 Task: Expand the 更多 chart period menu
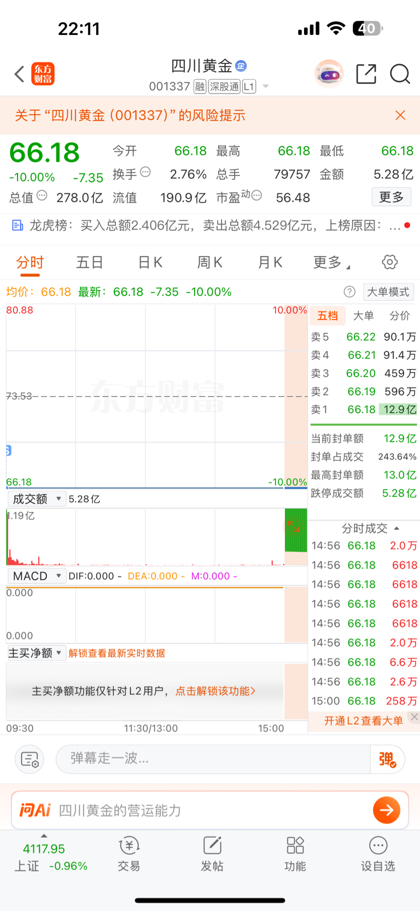click(331, 263)
